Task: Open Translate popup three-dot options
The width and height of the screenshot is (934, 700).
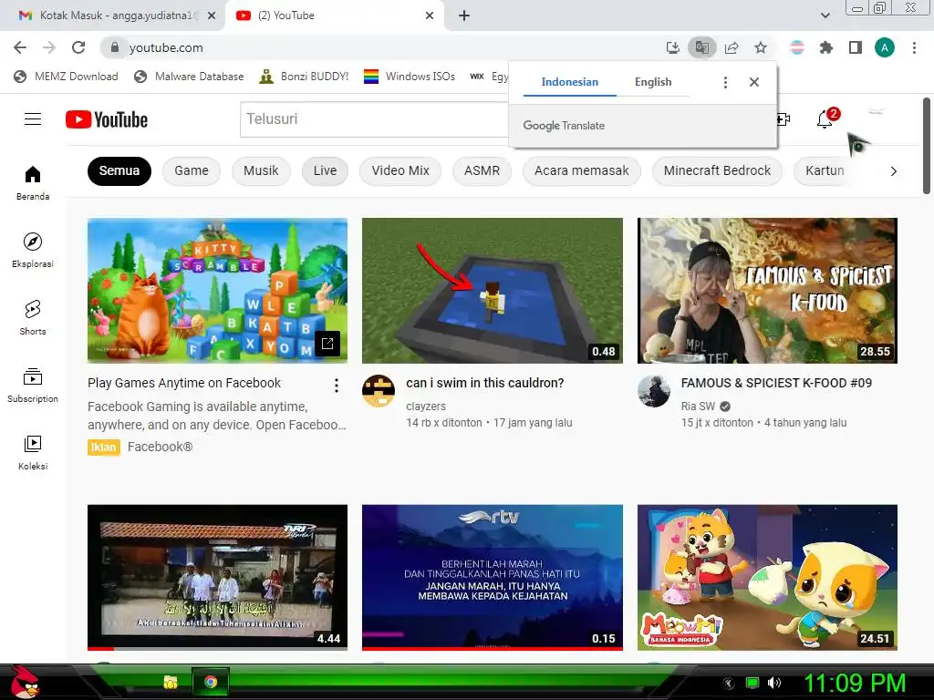Action: (x=725, y=82)
